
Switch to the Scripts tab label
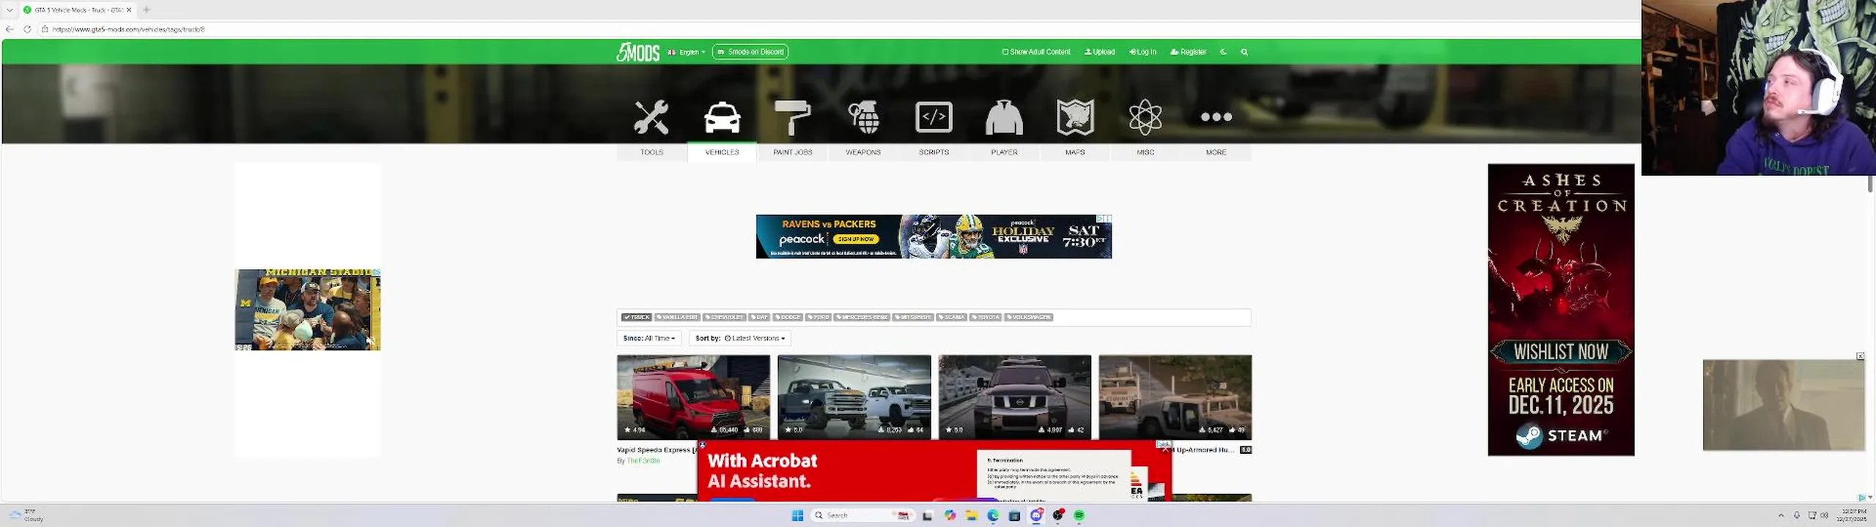coord(934,152)
